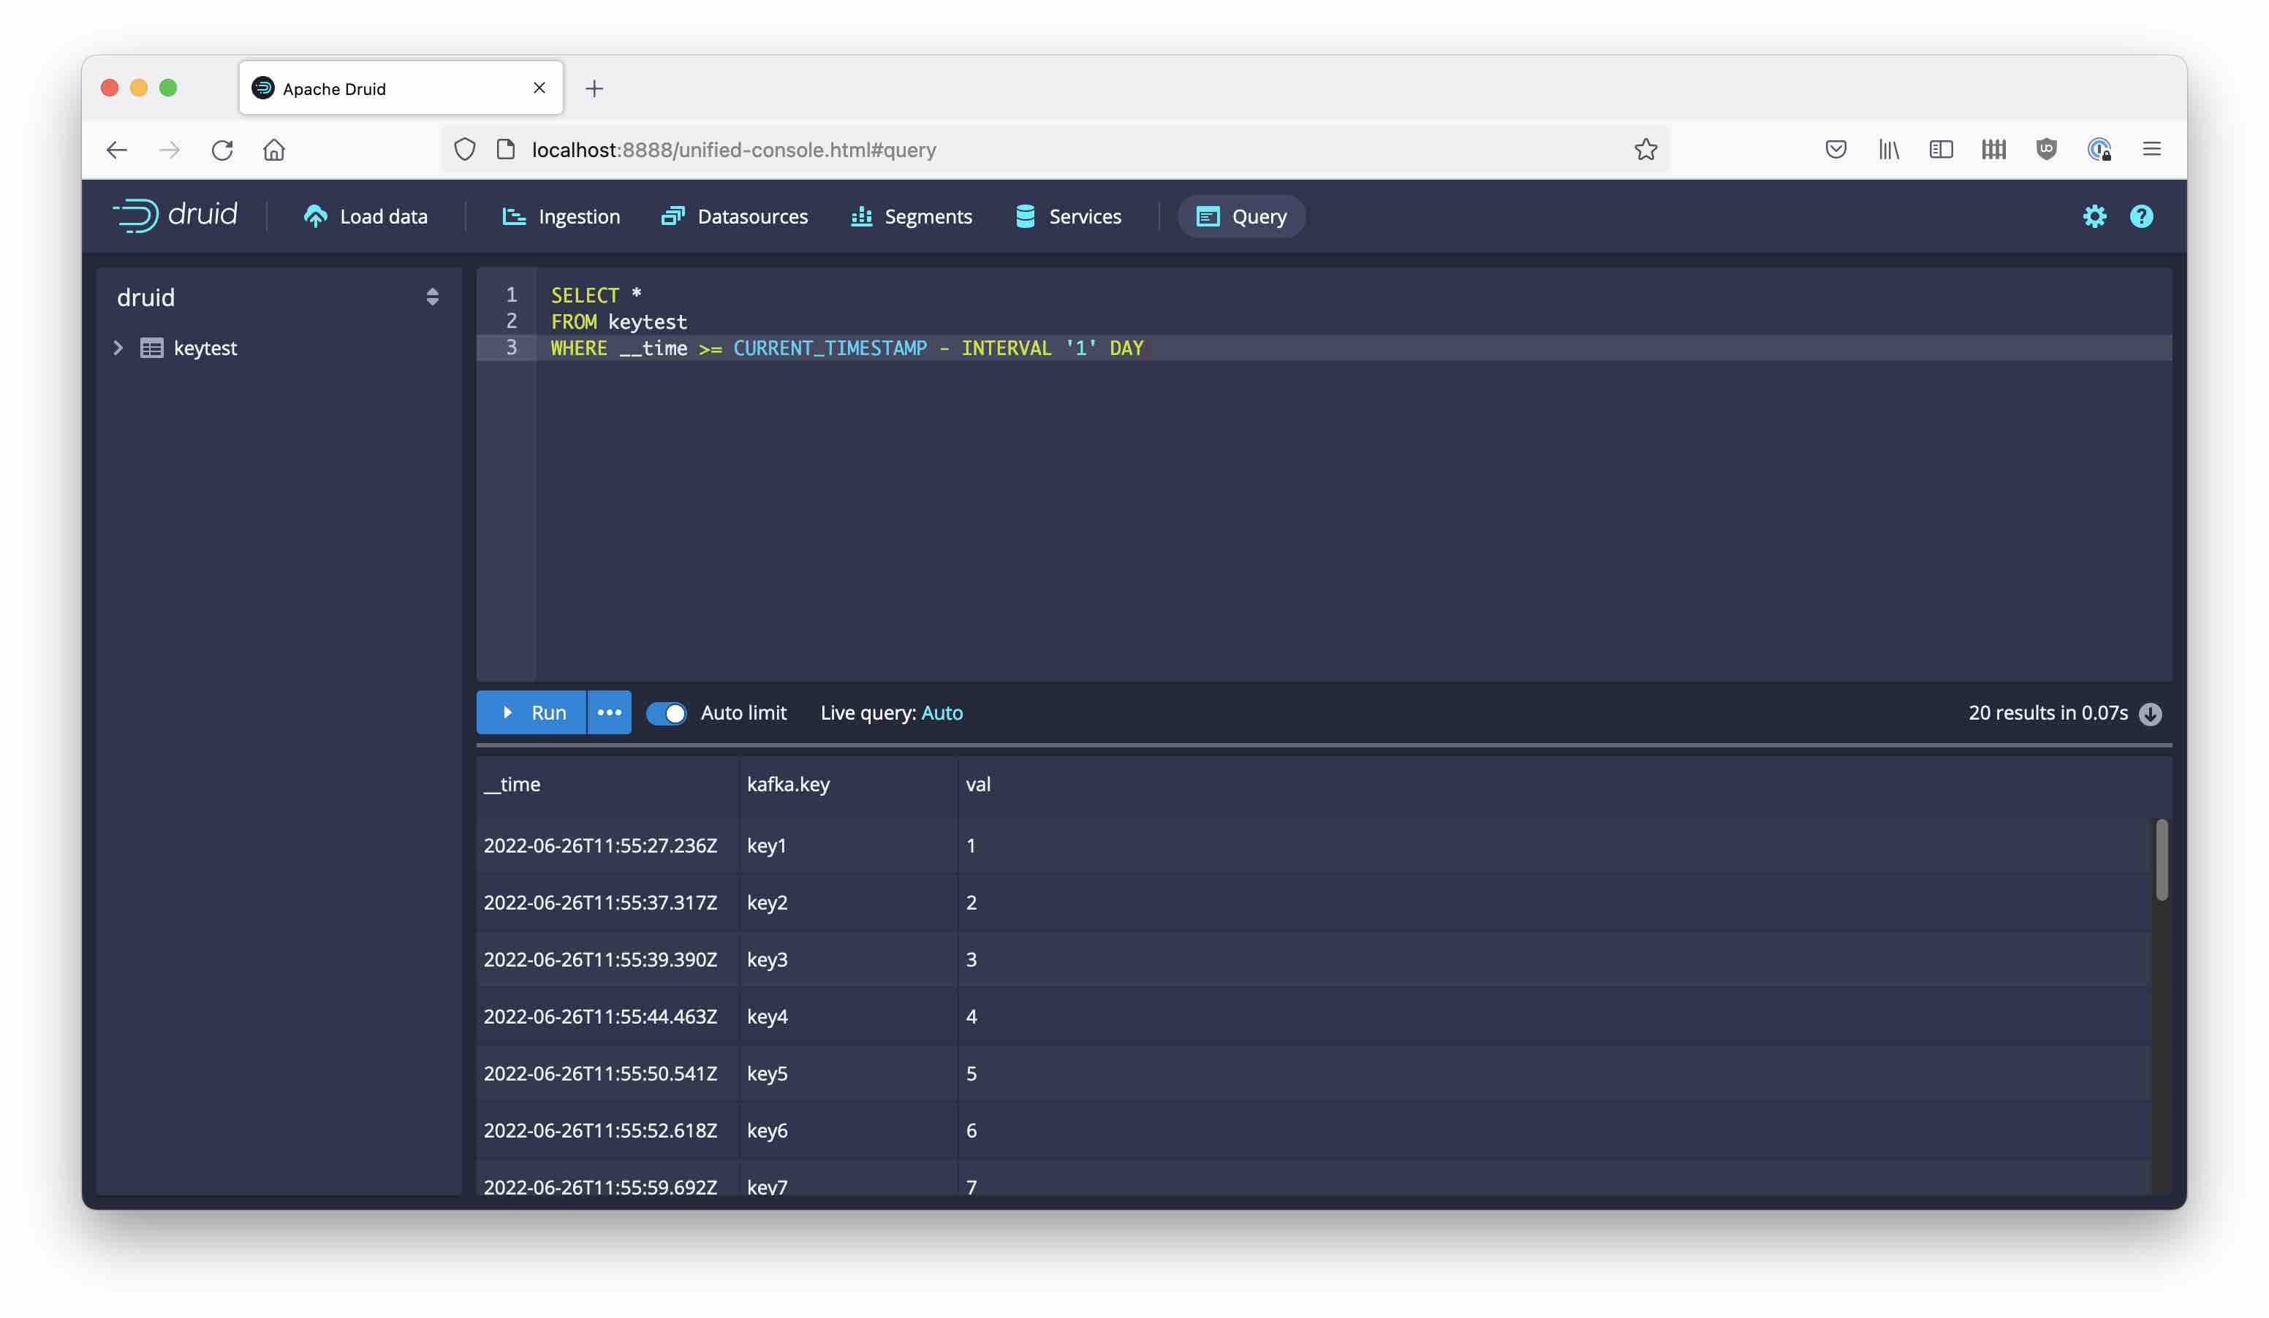Download results using the arrow icon

pyautogui.click(x=2149, y=713)
